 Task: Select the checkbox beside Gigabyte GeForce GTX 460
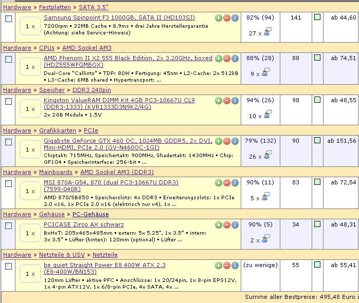(8, 142)
